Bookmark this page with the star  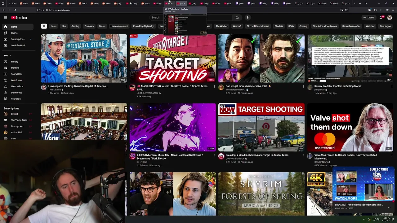(x=346, y=10)
